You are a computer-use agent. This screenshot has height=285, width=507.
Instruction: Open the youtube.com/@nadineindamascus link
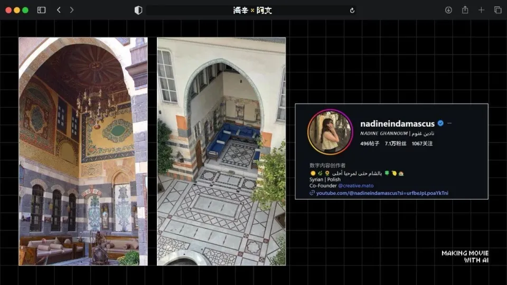[x=382, y=193]
